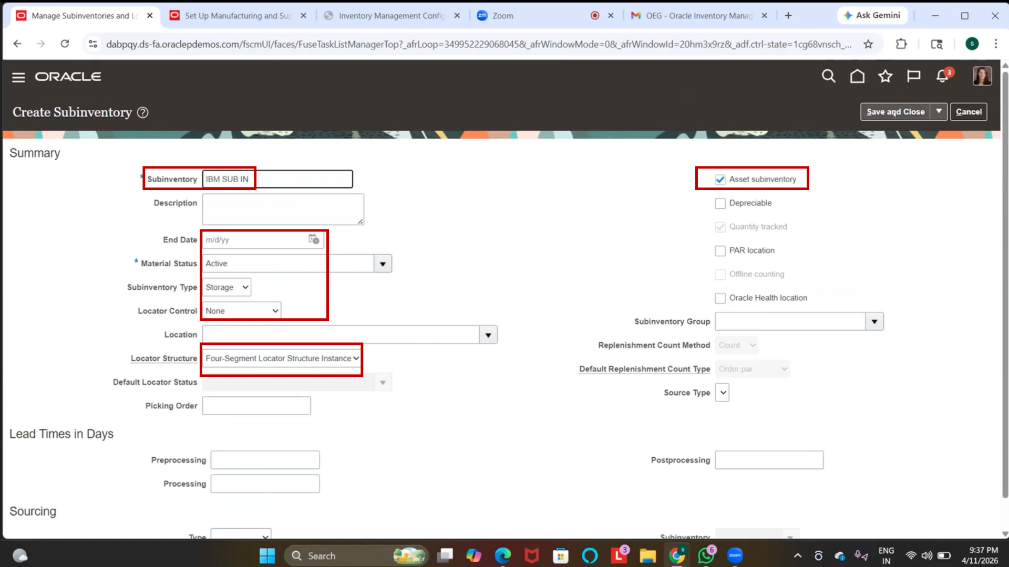Click into the Description text area
1009x567 pixels.
[283, 209]
